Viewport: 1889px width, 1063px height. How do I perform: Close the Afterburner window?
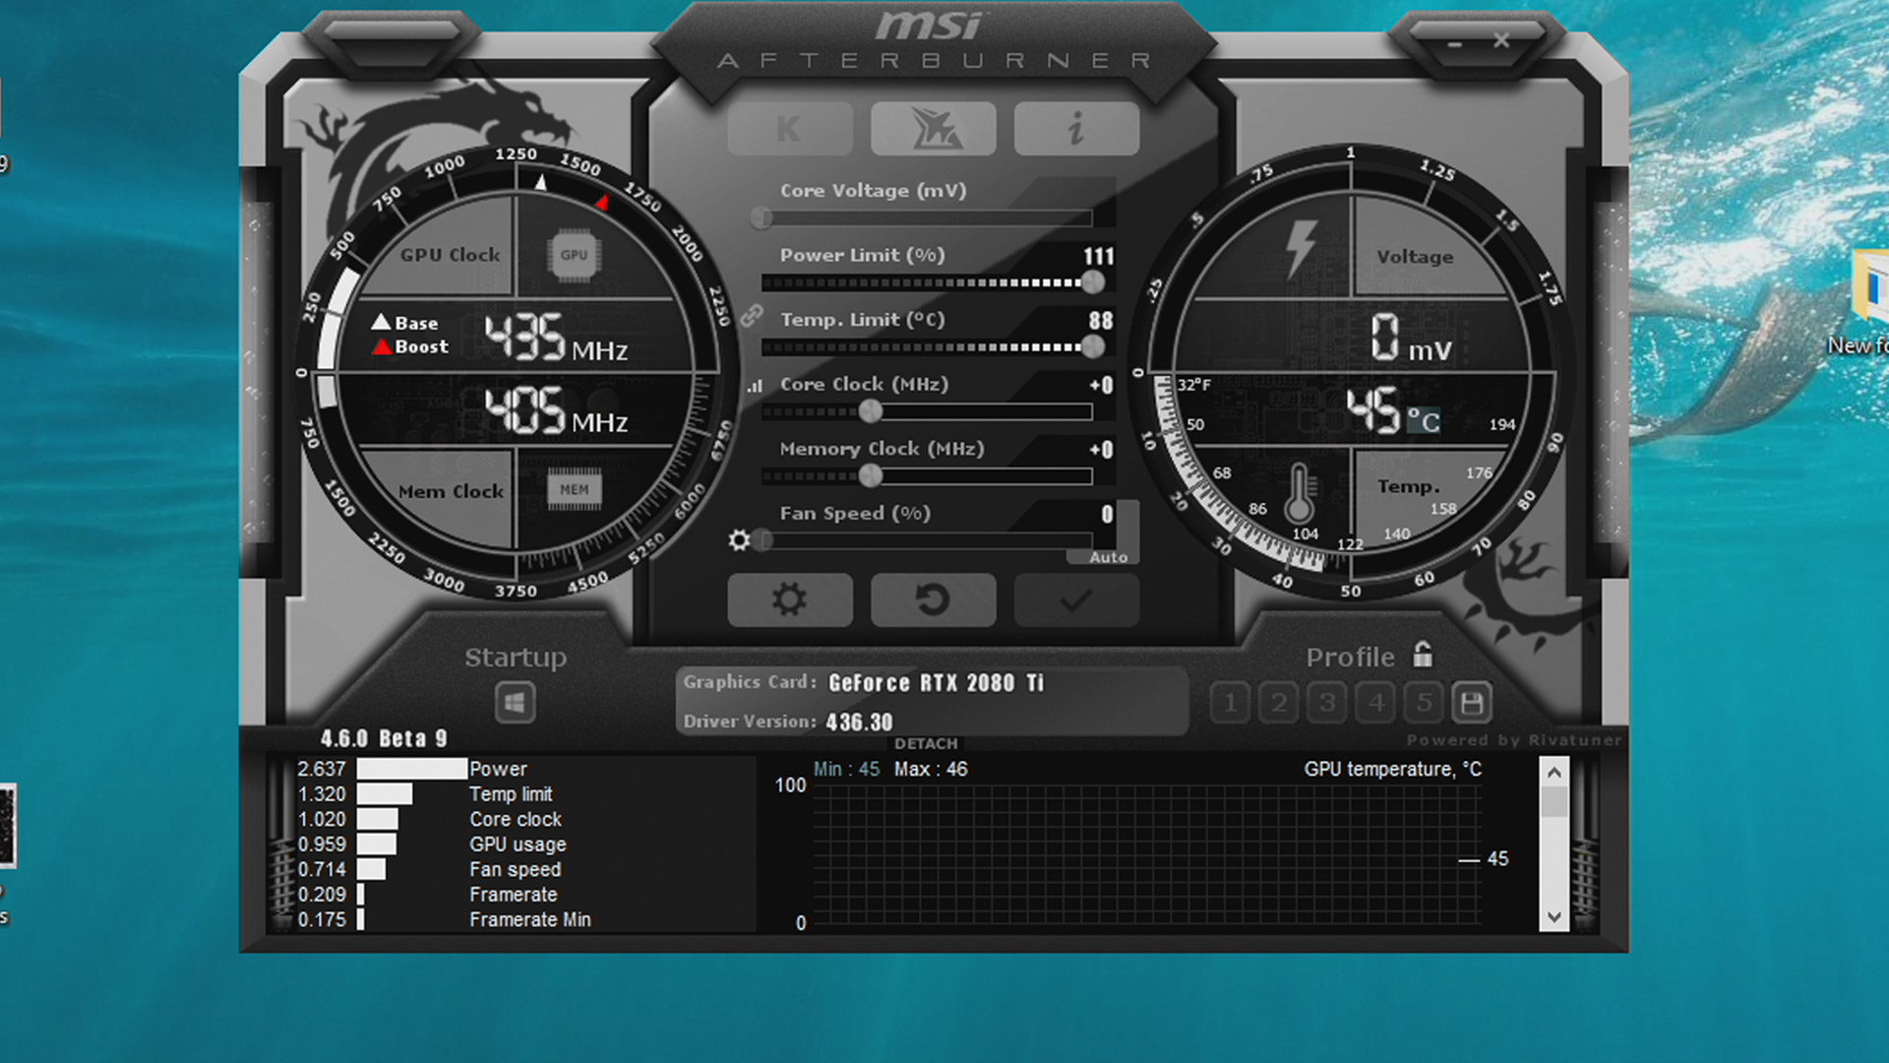tap(1501, 40)
